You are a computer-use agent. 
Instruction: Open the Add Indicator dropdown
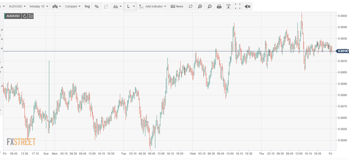(152, 7)
